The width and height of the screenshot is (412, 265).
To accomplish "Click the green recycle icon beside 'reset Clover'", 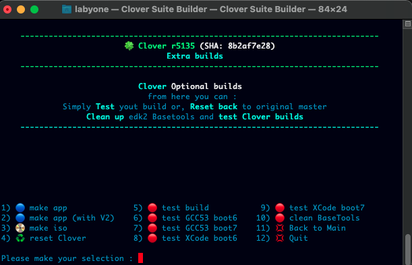I will pyautogui.click(x=20, y=238).
